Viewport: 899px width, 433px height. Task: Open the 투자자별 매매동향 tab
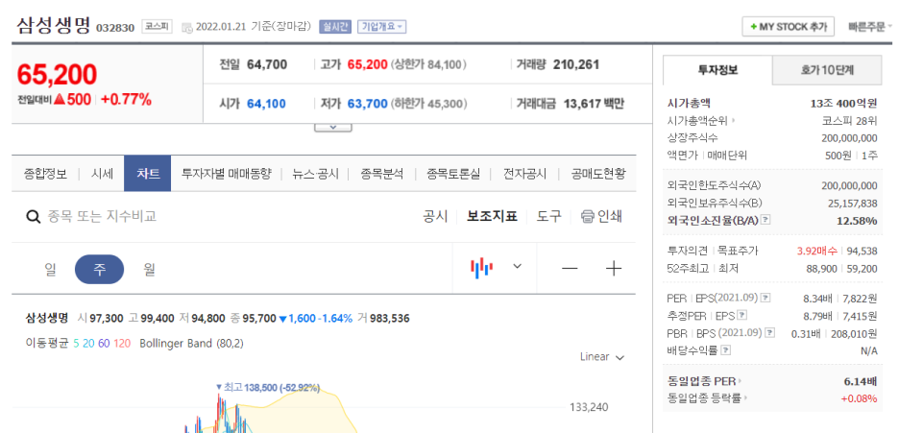[226, 174]
